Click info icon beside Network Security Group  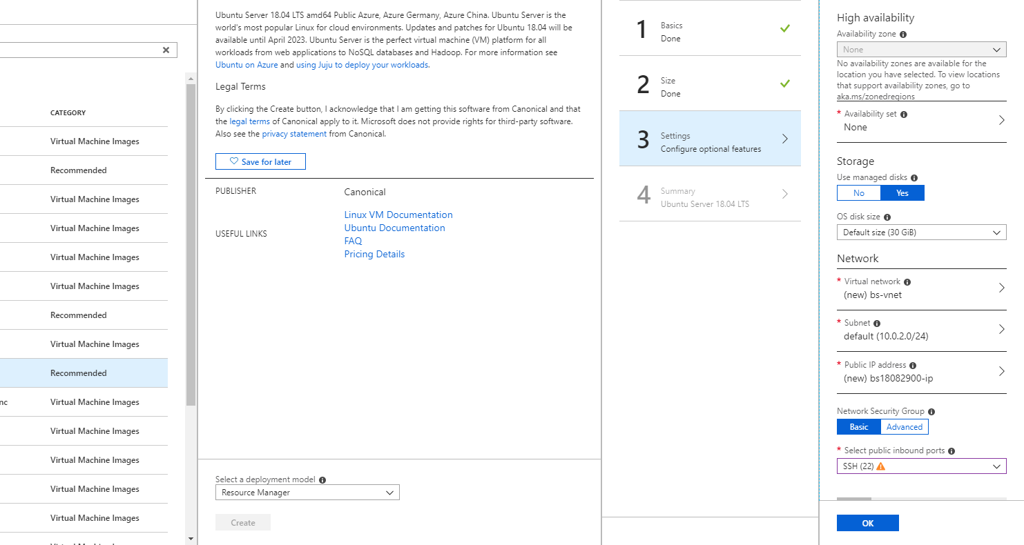coord(931,412)
